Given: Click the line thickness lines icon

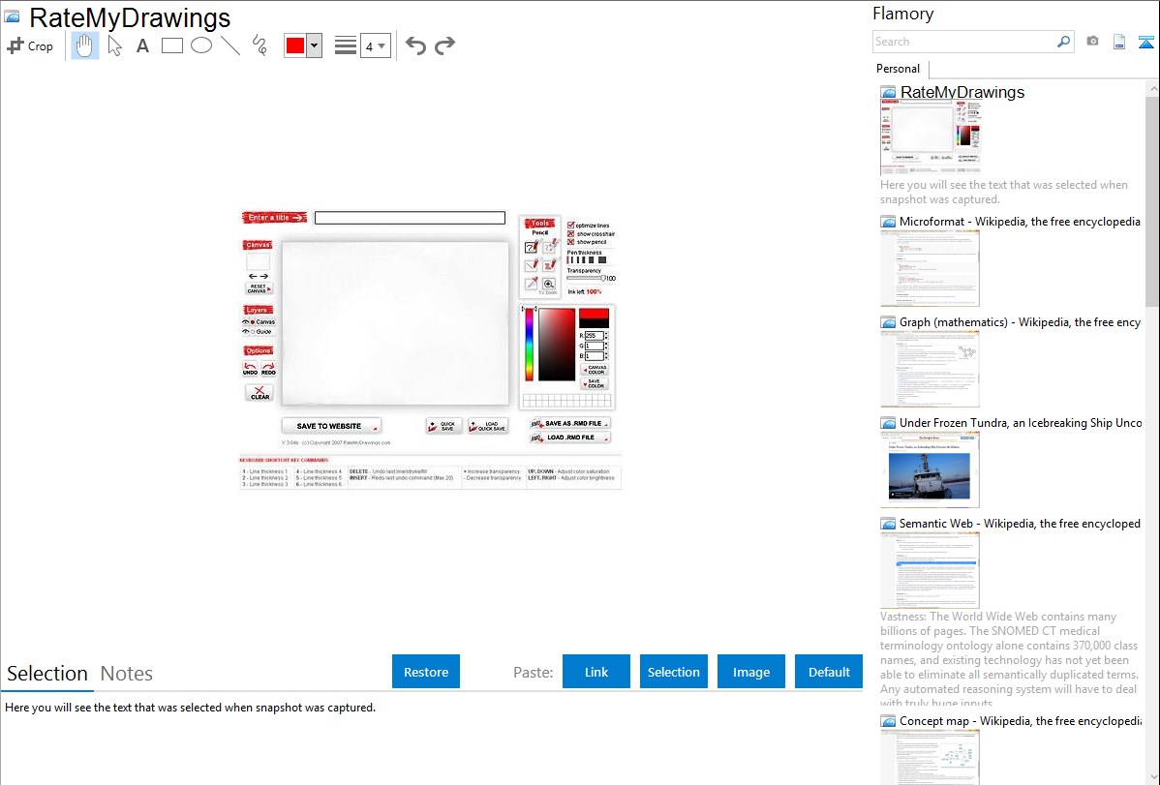Looking at the screenshot, I should tap(346, 45).
